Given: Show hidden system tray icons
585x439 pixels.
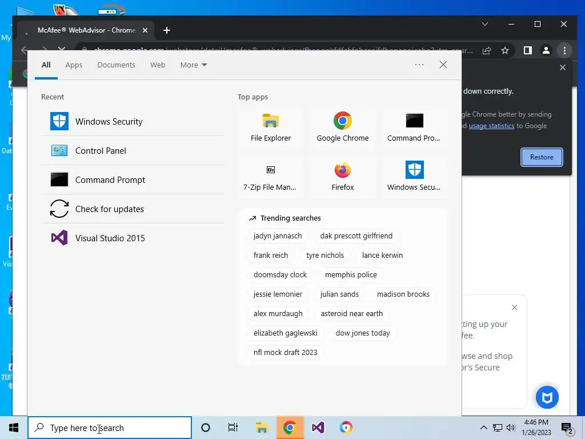Looking at the screenshot, I should 483,428.
